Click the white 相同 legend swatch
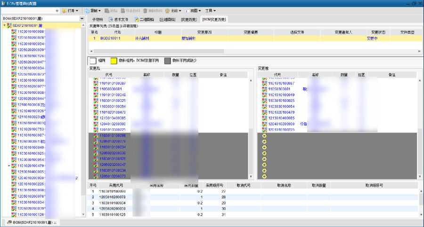Screen dimensions: 424x227 tap(93, 60)
